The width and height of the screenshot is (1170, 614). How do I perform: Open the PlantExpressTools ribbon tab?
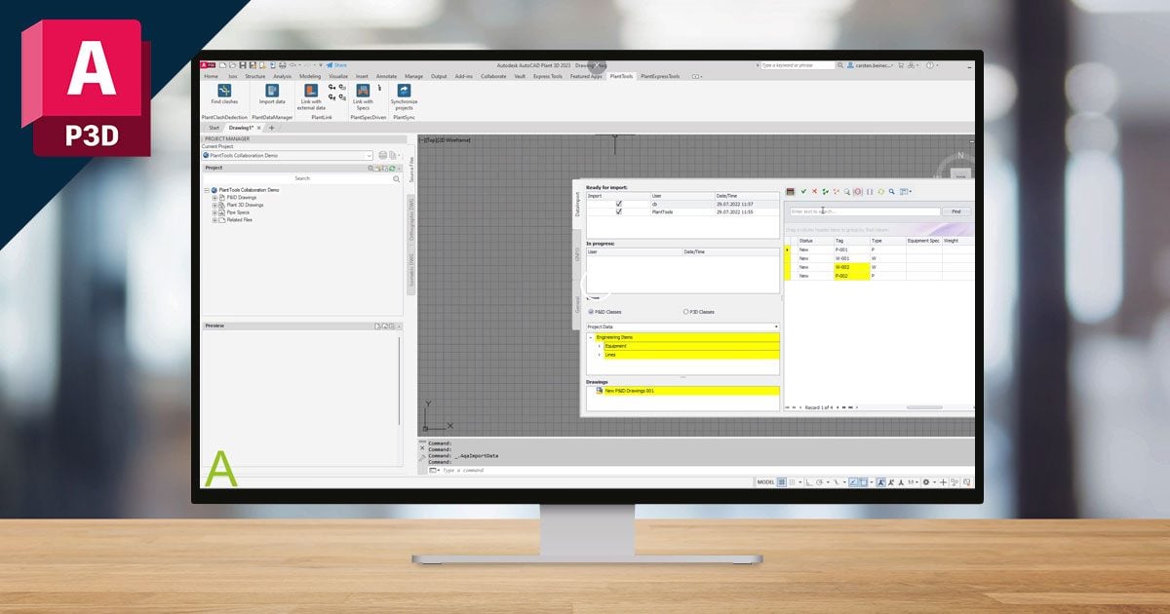pos(660,76)
